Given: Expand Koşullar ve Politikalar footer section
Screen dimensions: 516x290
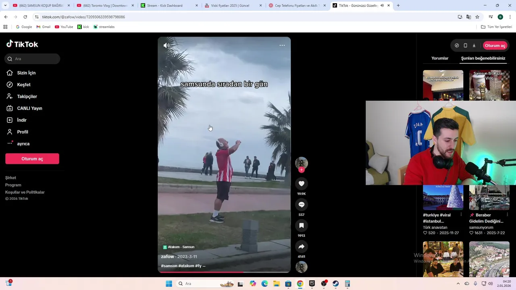Looking at the screenshot, I should (x=25, y=192).
